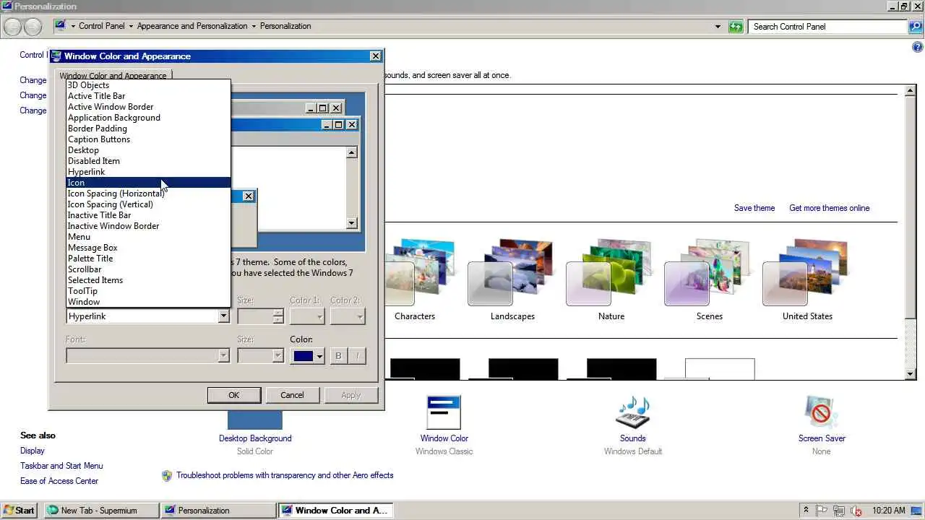Choose Inactive Window Border entry
Image resolution: width=925 pixels, height=520 pixels.
pos(148,226)
